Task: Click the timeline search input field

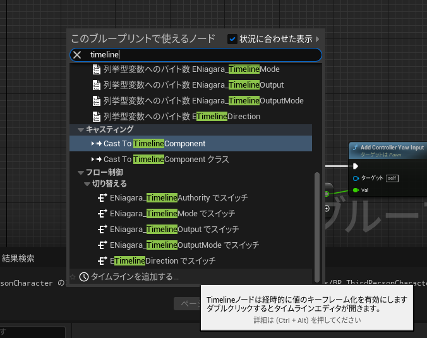Action: point(196,55)
